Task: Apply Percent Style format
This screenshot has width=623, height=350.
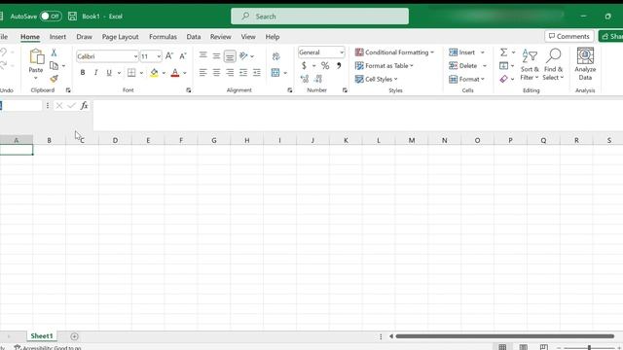Action: pos(325,65)
